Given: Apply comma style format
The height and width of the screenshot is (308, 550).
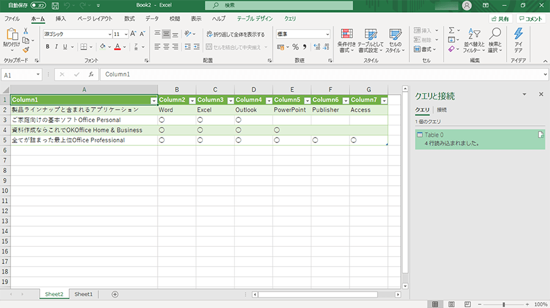Looking at the screenshot, I should coord(304,47).
